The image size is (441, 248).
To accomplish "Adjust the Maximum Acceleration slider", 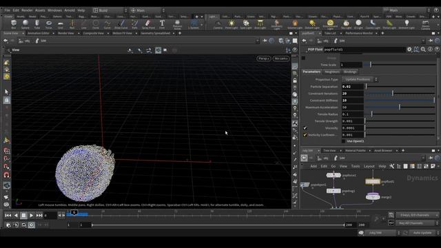I will pyautogui.click(x=400, y=107).
